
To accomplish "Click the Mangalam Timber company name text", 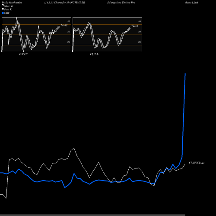I will coord(121,3).
